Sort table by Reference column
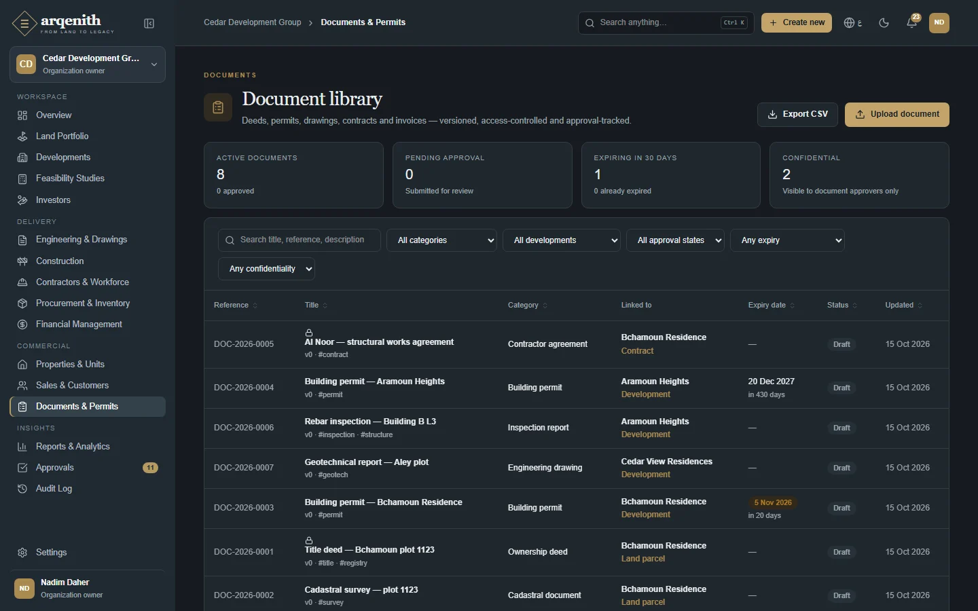 tap(236, 305)
